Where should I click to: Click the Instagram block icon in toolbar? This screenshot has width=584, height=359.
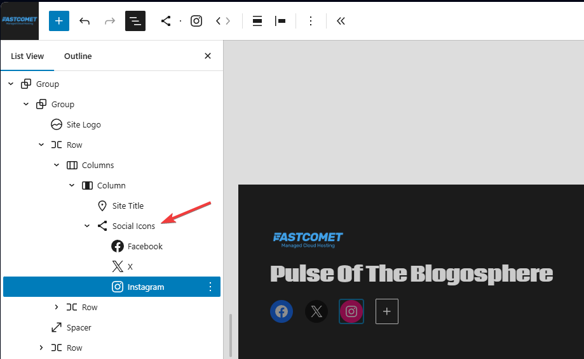(196, 21)
